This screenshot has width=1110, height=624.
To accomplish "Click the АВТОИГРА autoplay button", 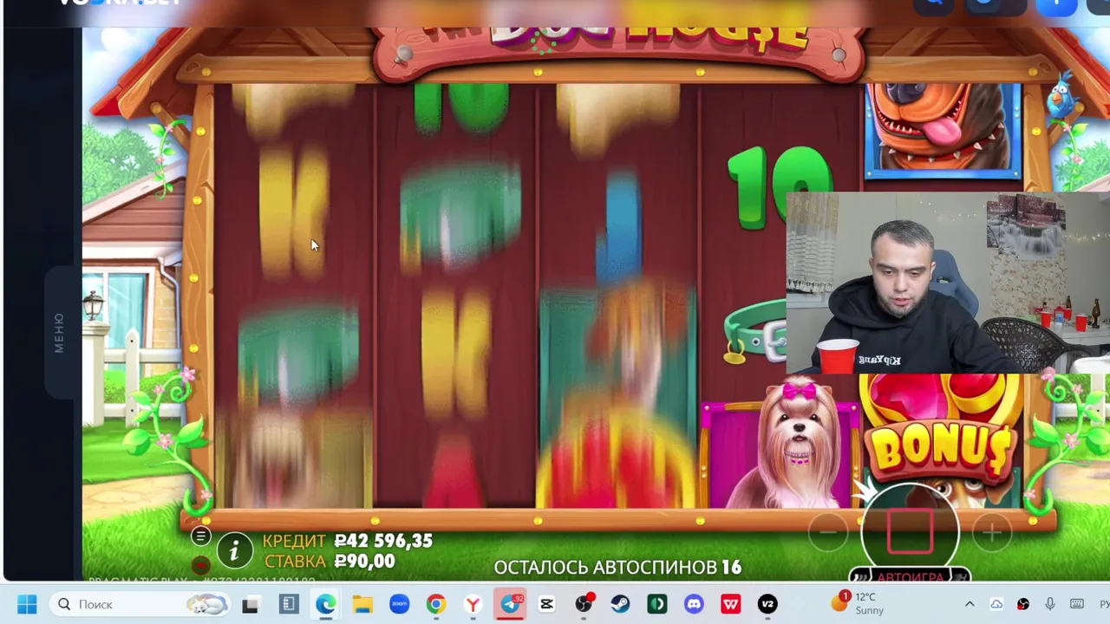I will (910, 577).
